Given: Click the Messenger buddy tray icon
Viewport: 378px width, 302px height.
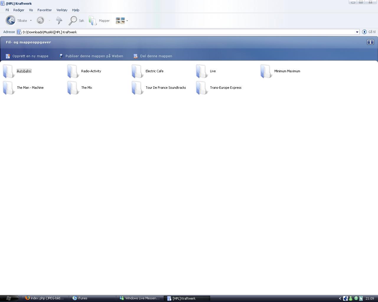Looking at the screenshot, I should (351, 298).
